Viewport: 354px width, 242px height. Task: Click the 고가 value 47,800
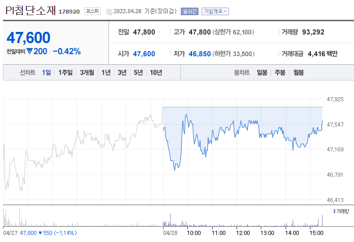[x=200, y=32]
